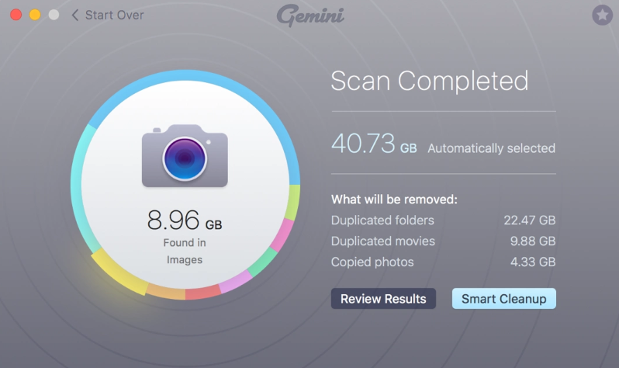Select the Copied photos row
Screen dimensions: 619x368
click(442, 262)
